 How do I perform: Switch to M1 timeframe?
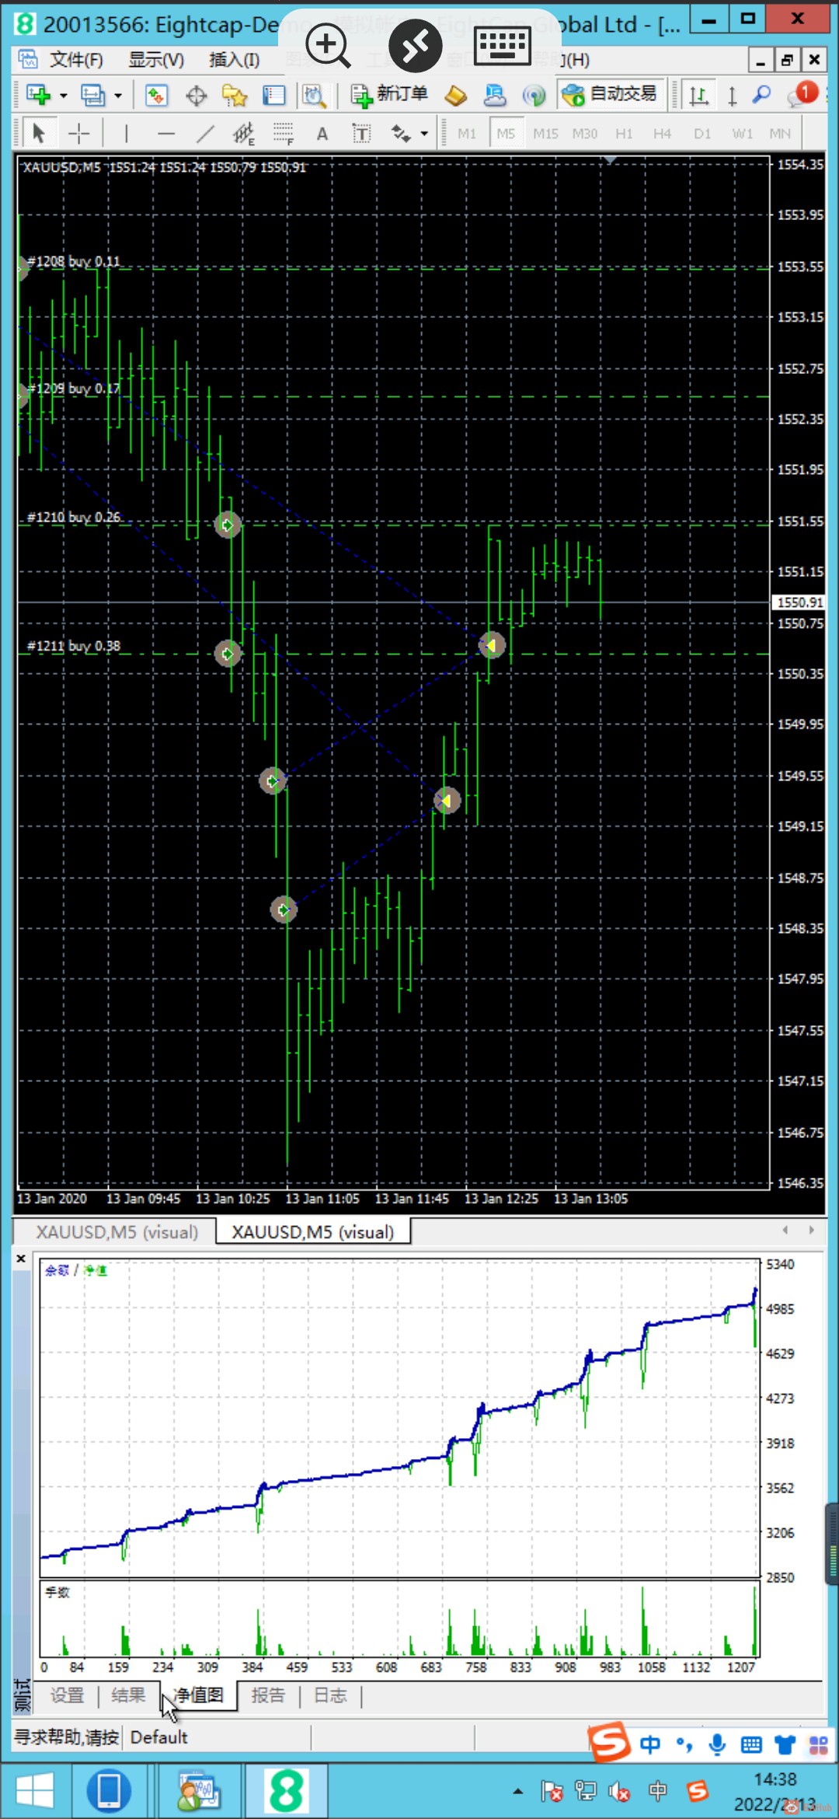467,134
